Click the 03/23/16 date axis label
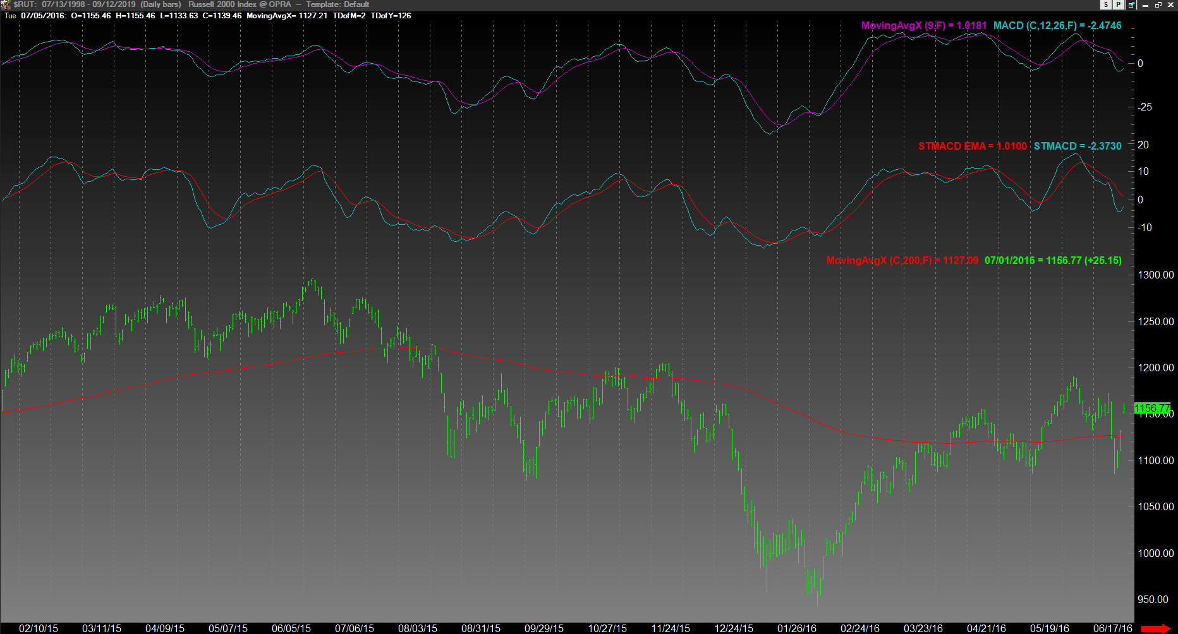The width and height of the screenshot is (1178, 634). point(923,628)
